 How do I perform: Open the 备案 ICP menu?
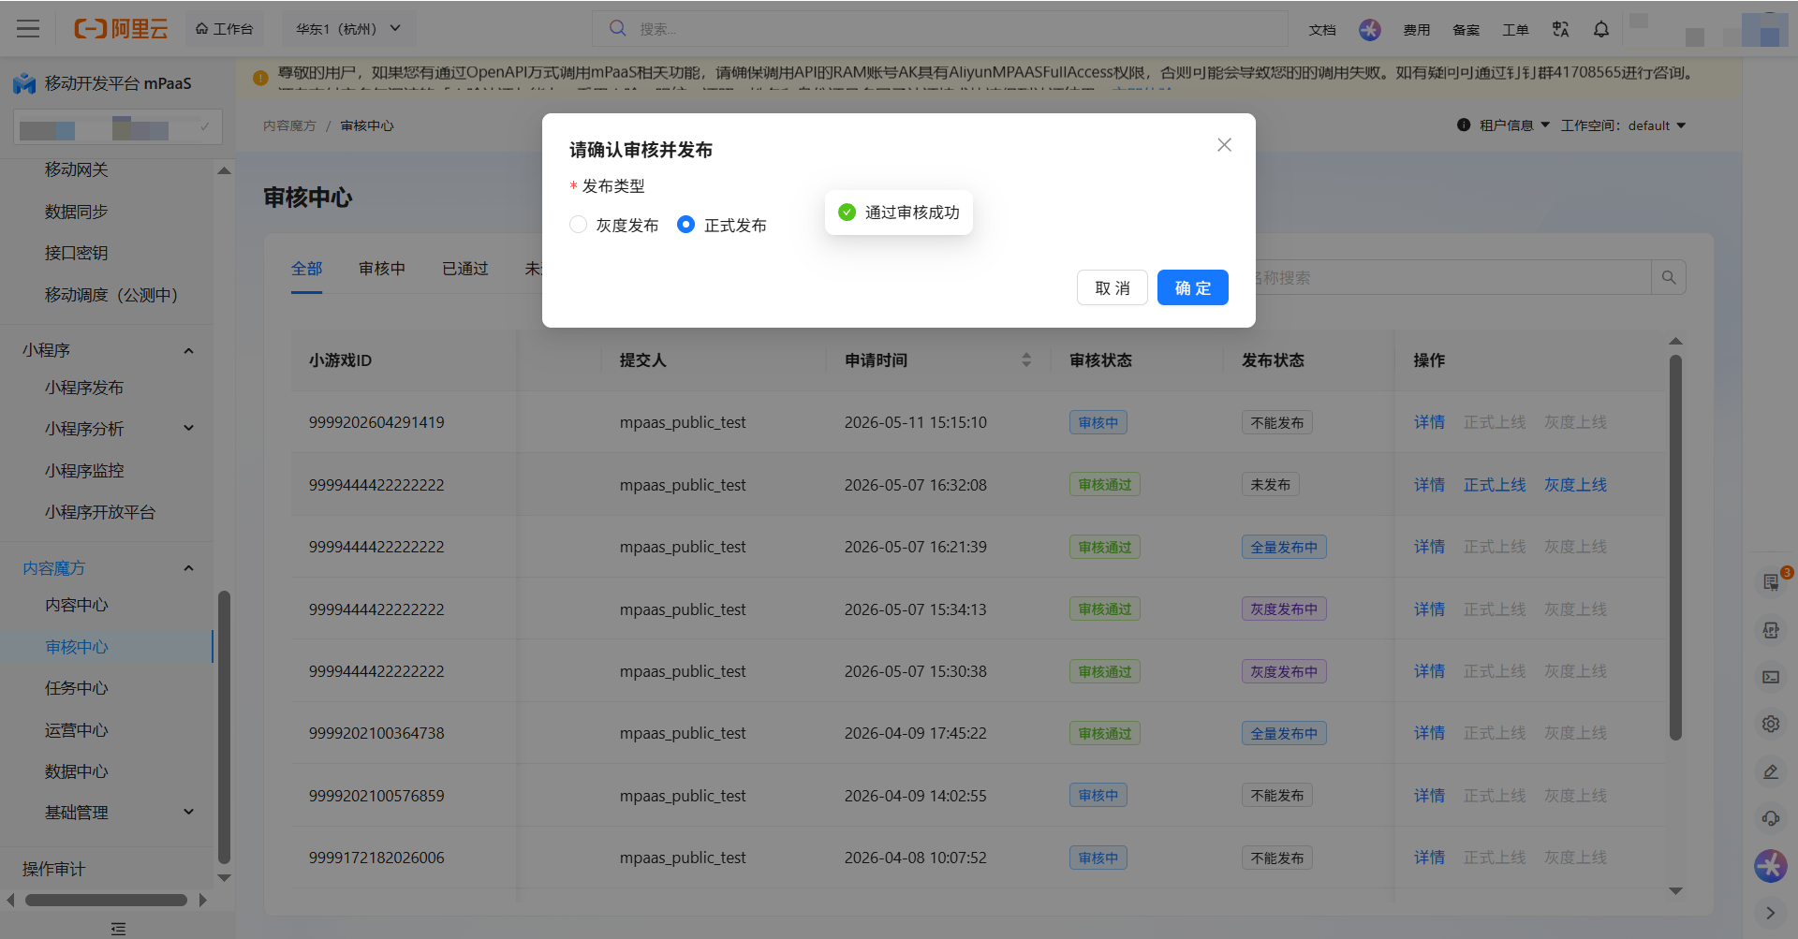1466,30
